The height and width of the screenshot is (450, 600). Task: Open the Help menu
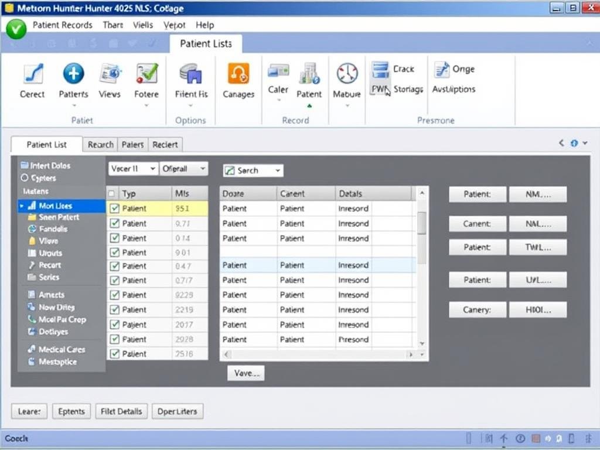(204, 25)
